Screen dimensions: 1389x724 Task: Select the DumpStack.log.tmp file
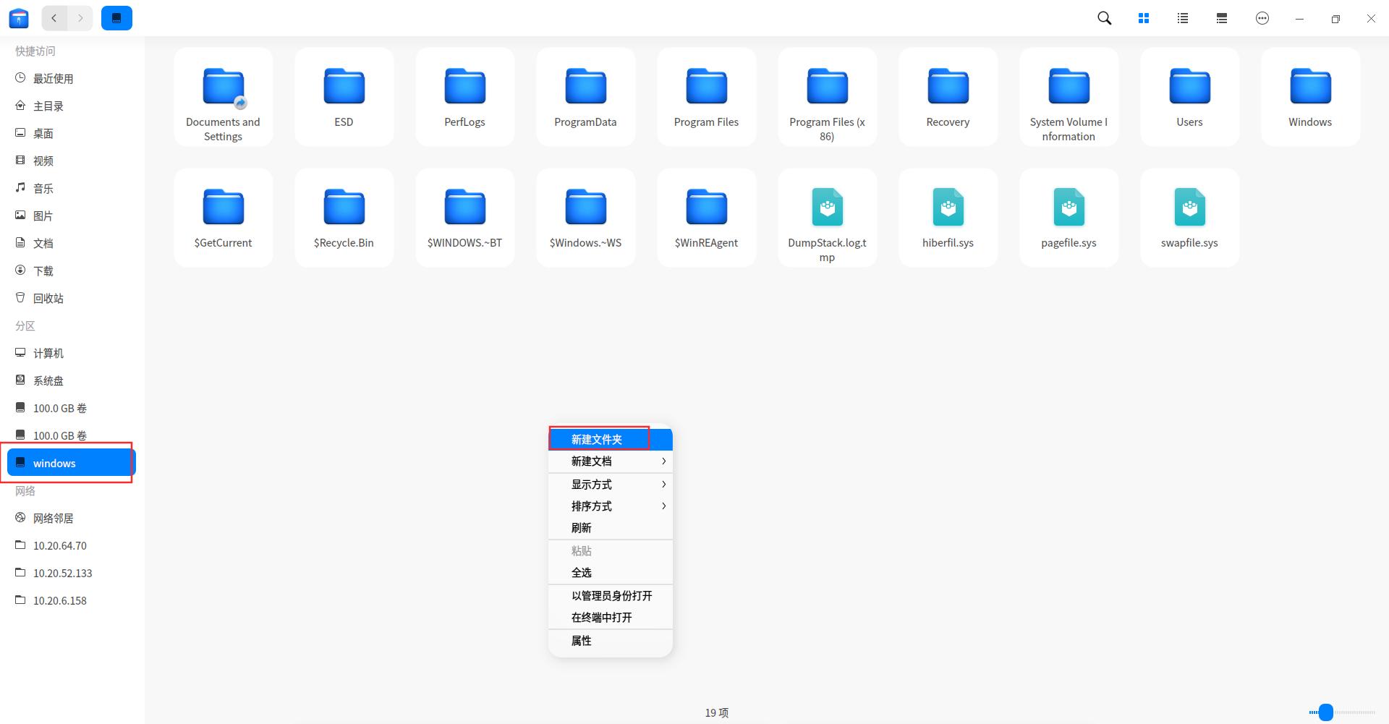[827, 218]
